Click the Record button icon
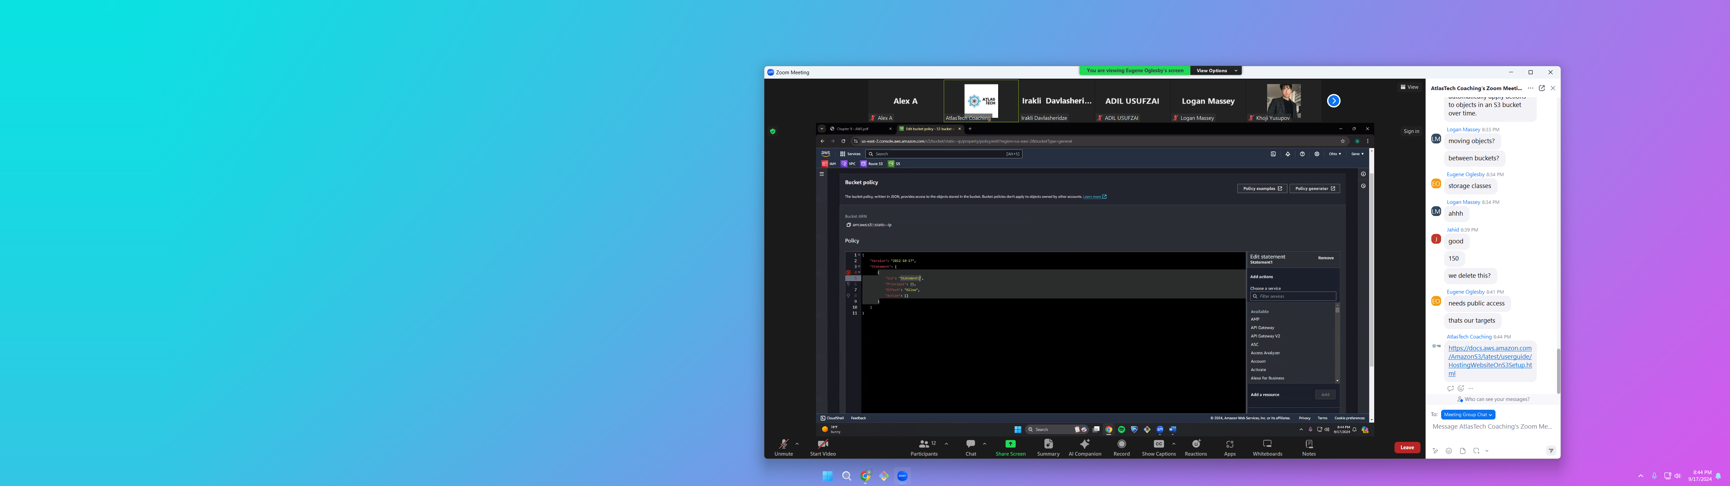The height and width of the screenshot is (486, 1730). pos(1121,444)
